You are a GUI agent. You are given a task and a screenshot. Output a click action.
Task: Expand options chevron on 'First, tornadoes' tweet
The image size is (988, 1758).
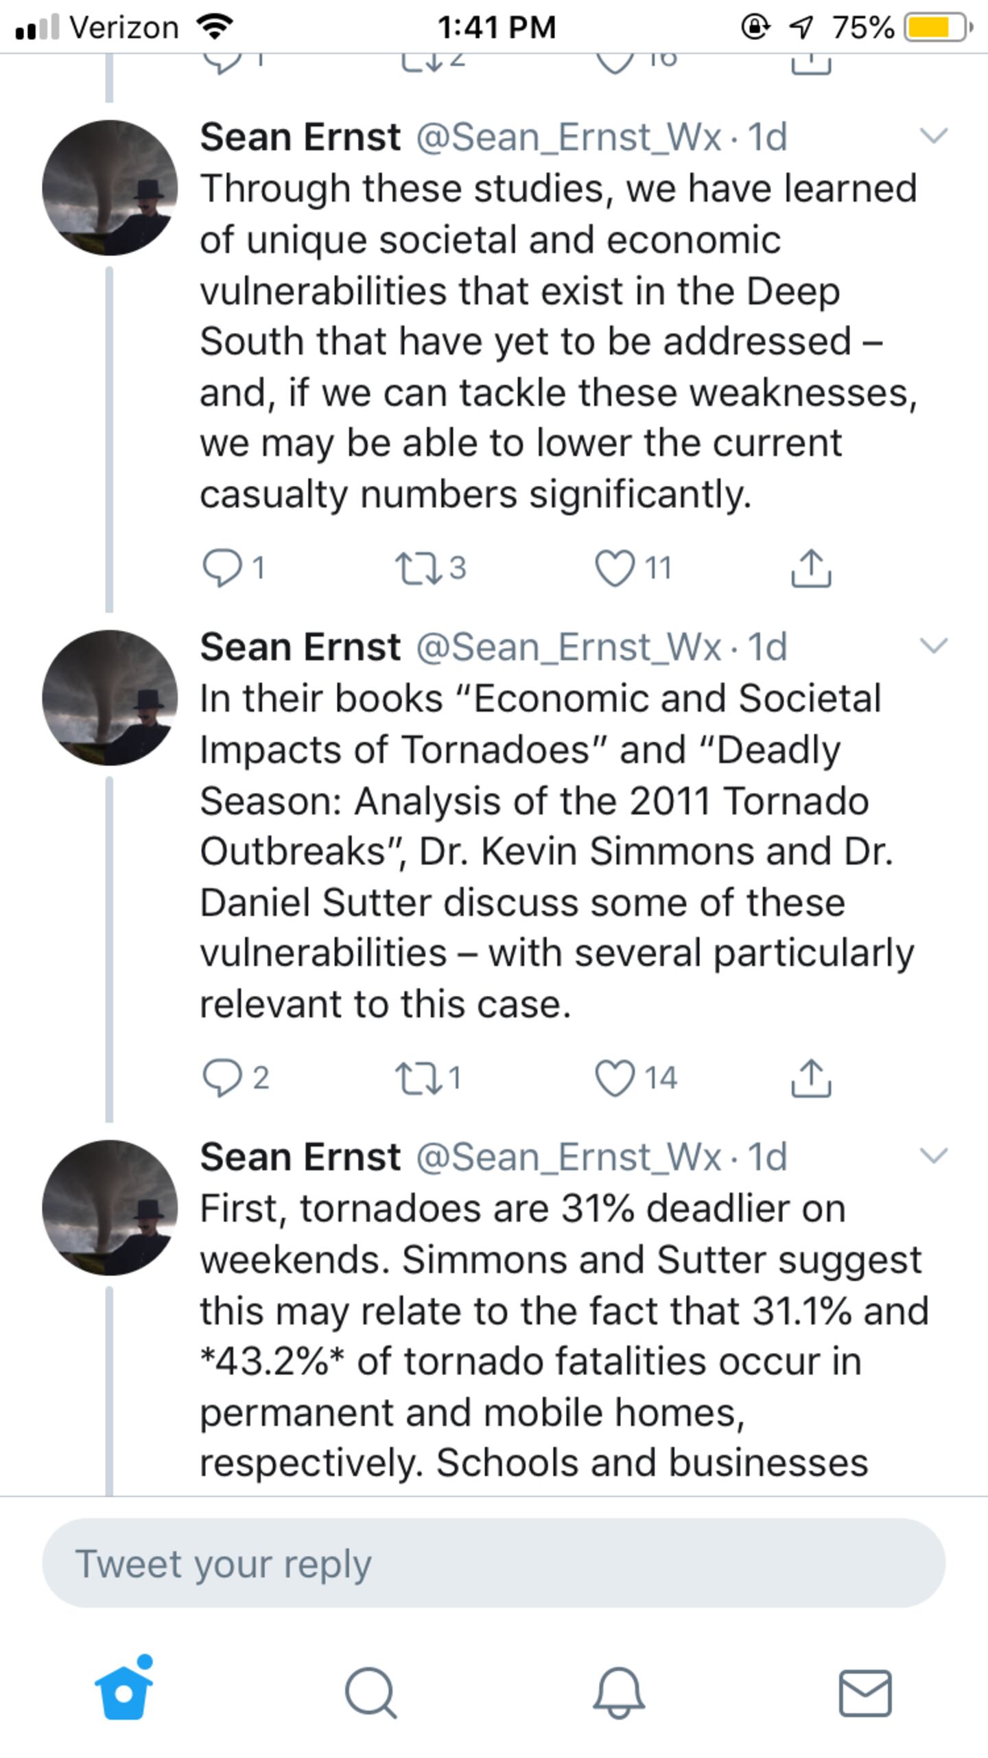933,1155
